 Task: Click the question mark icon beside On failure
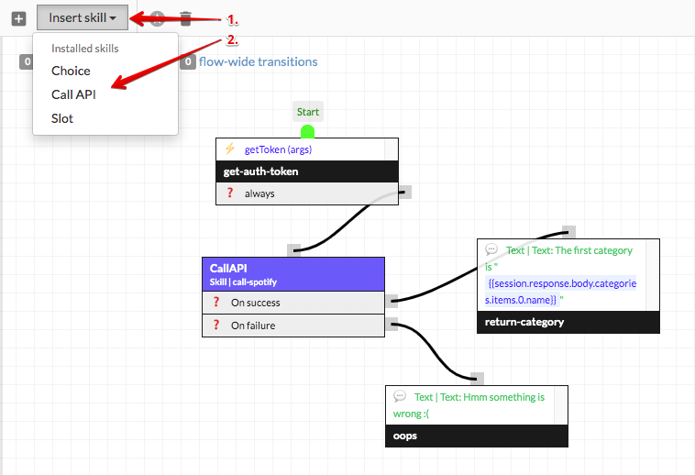click(x=215, y=325)
